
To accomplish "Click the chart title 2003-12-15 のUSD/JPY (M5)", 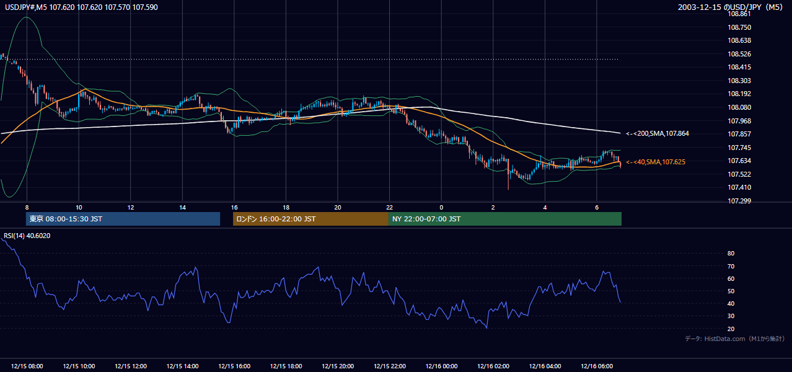I will click(x=730, y=7).
